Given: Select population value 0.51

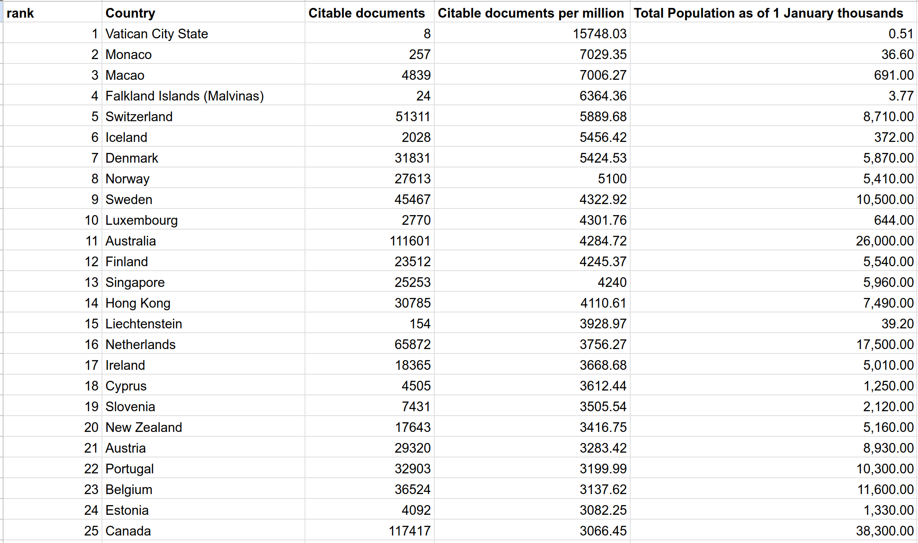Looking at the screenshot, I should coord(774,33).
